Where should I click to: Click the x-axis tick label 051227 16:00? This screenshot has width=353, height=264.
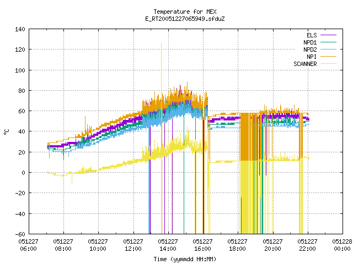tap(202, 245)
